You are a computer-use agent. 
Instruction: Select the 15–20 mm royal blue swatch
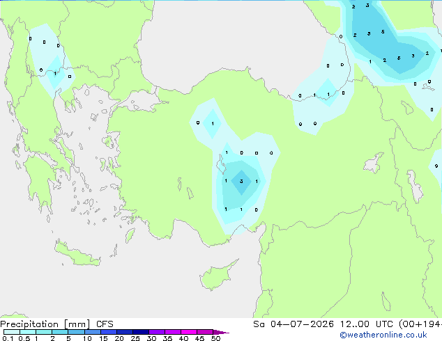(x=109, y=332)
